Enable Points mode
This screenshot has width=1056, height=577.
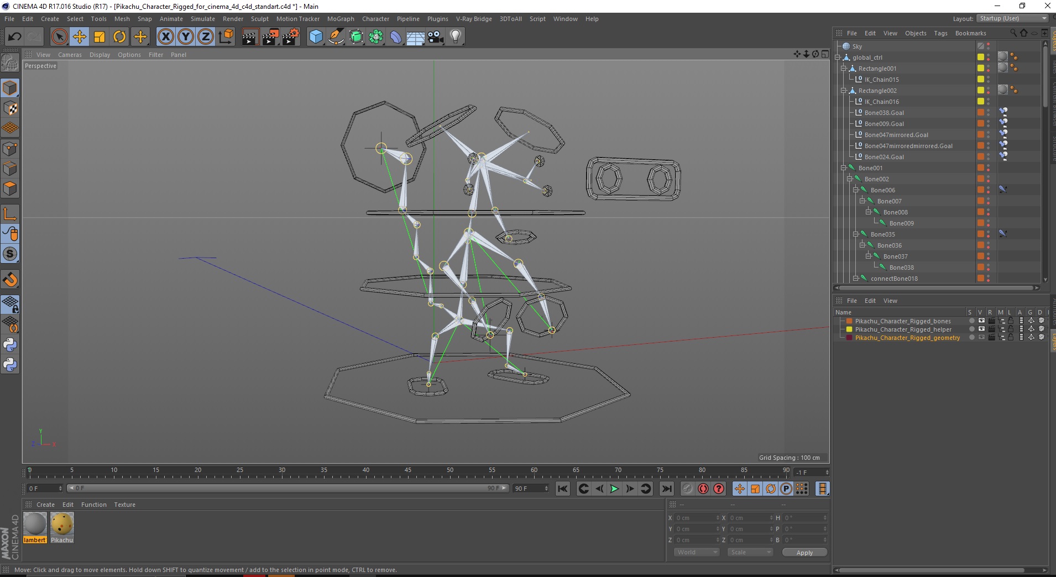[x=10, y=149]
